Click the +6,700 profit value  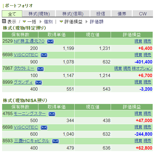point(145,76)
